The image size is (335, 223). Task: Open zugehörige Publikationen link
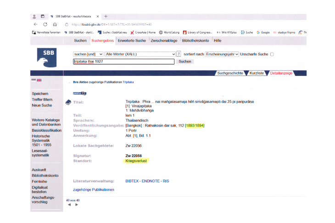tap(94, 190)
